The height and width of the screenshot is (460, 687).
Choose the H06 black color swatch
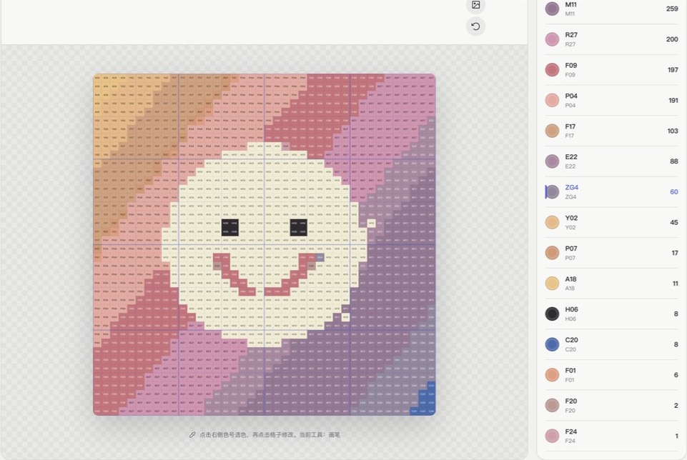point(552,314)
